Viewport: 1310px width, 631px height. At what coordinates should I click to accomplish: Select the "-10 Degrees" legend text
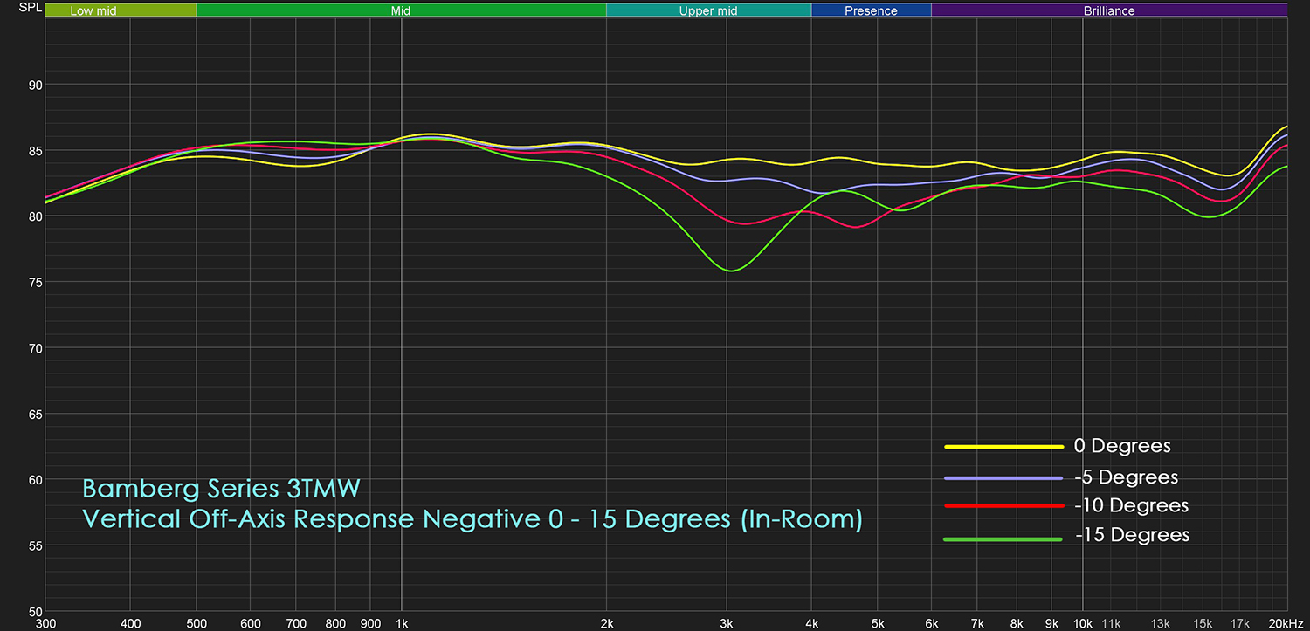(1132, 505)
